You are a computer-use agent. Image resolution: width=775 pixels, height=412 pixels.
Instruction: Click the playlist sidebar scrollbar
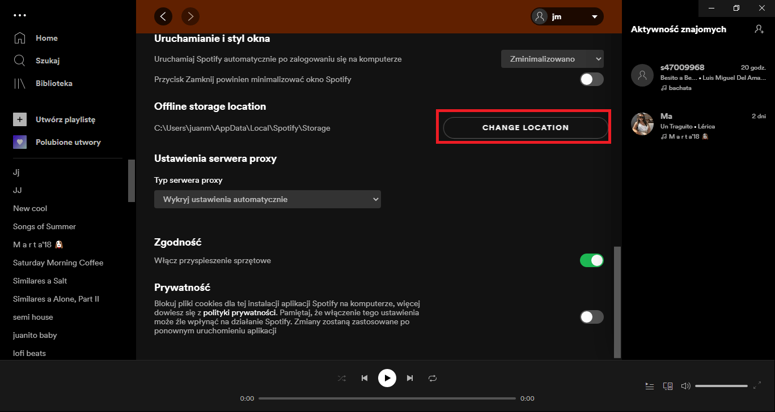pos(132,181)
